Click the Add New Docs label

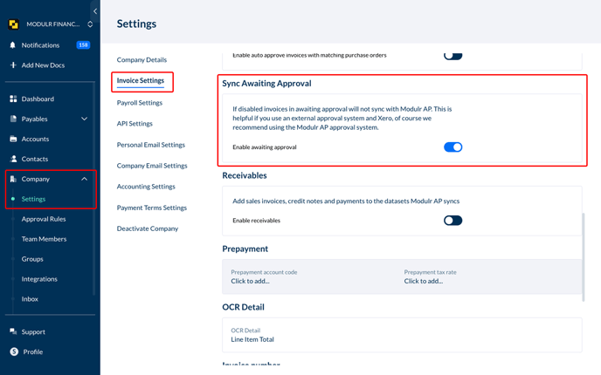coord(43,65)
